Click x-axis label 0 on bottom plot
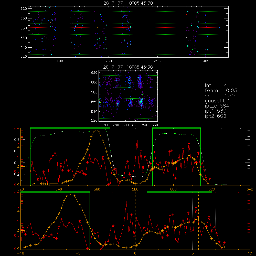The height and width of the screenshot is (256, 256). pyautogui.click(x=135, y=253)
